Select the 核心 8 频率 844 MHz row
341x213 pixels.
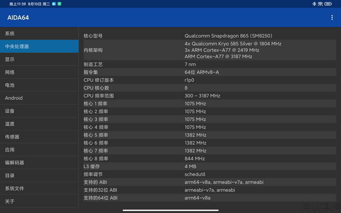click(210, 159)
